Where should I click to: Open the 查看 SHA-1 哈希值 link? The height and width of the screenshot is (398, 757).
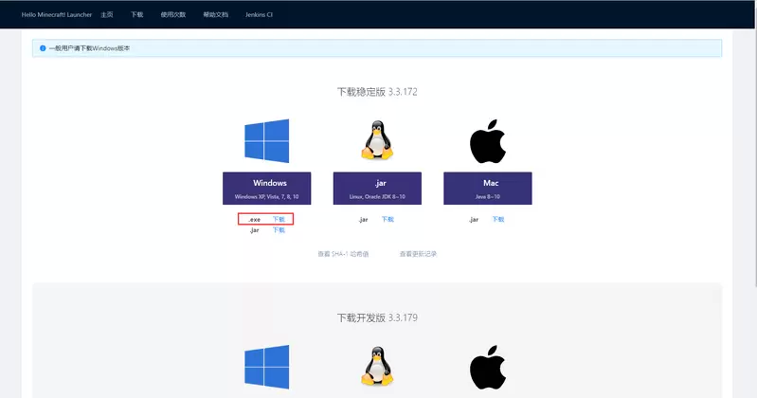pyautogui.click(x=343, y=254)
